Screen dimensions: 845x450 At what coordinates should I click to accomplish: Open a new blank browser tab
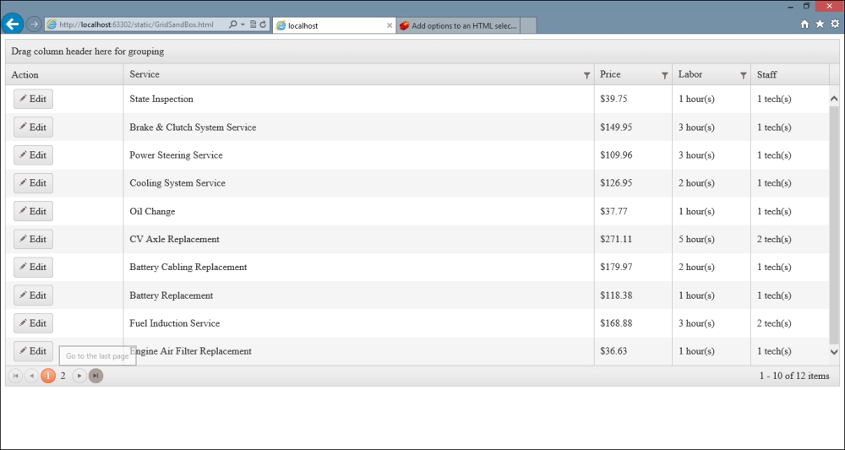tap(529, 25)
